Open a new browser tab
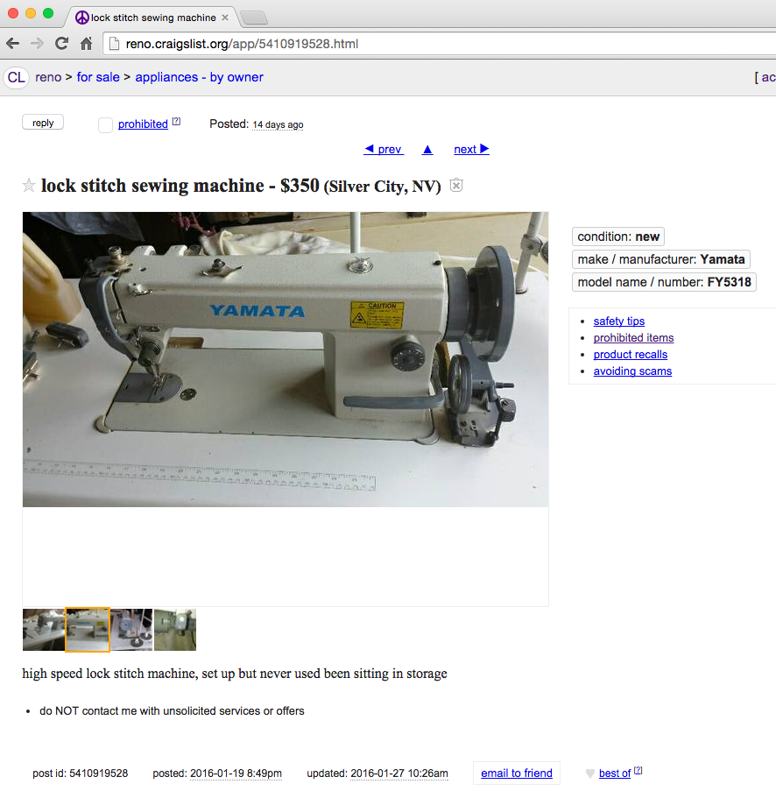This screenshot has width=776, height=798. [254, 18]
